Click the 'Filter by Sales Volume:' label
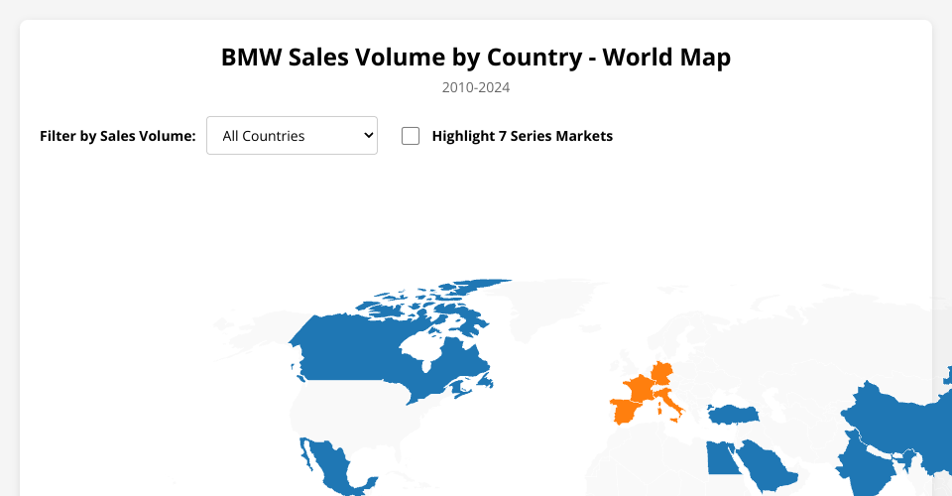The height and width of the screenshot is (496, 952). (x=118, y=136)
